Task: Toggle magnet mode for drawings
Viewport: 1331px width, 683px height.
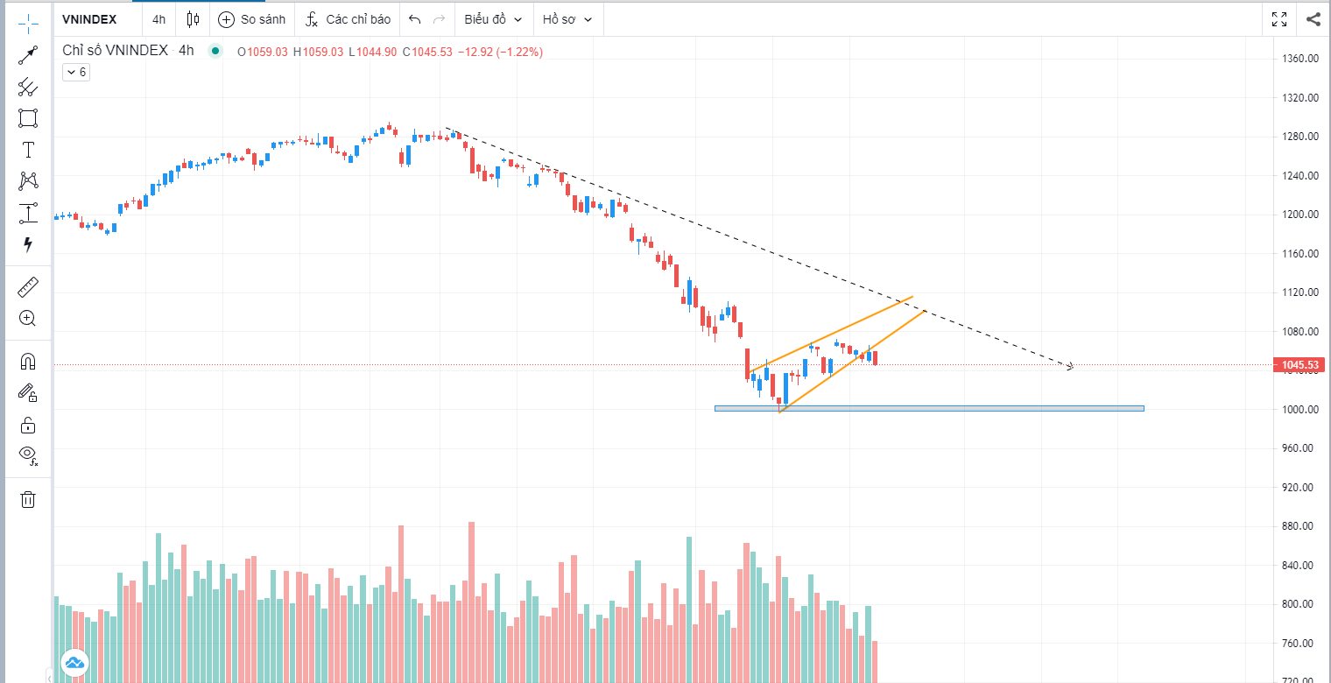Action: [28, 361]
